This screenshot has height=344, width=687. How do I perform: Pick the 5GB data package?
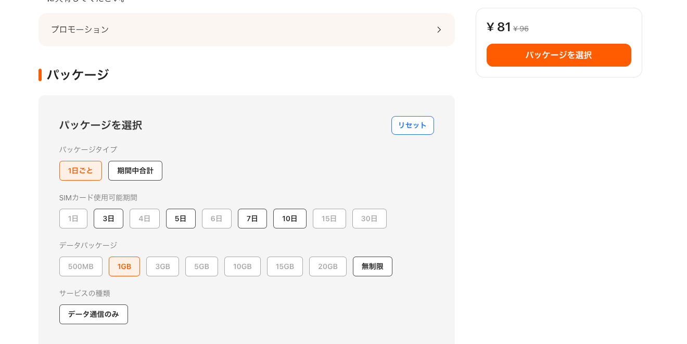201,266
